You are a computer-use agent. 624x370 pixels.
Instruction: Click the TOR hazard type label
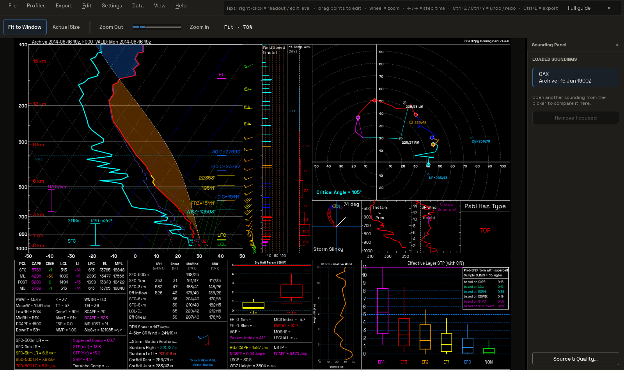[485, 231]
